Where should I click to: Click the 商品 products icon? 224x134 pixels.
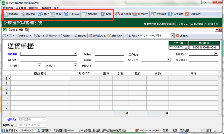[56, 14]
